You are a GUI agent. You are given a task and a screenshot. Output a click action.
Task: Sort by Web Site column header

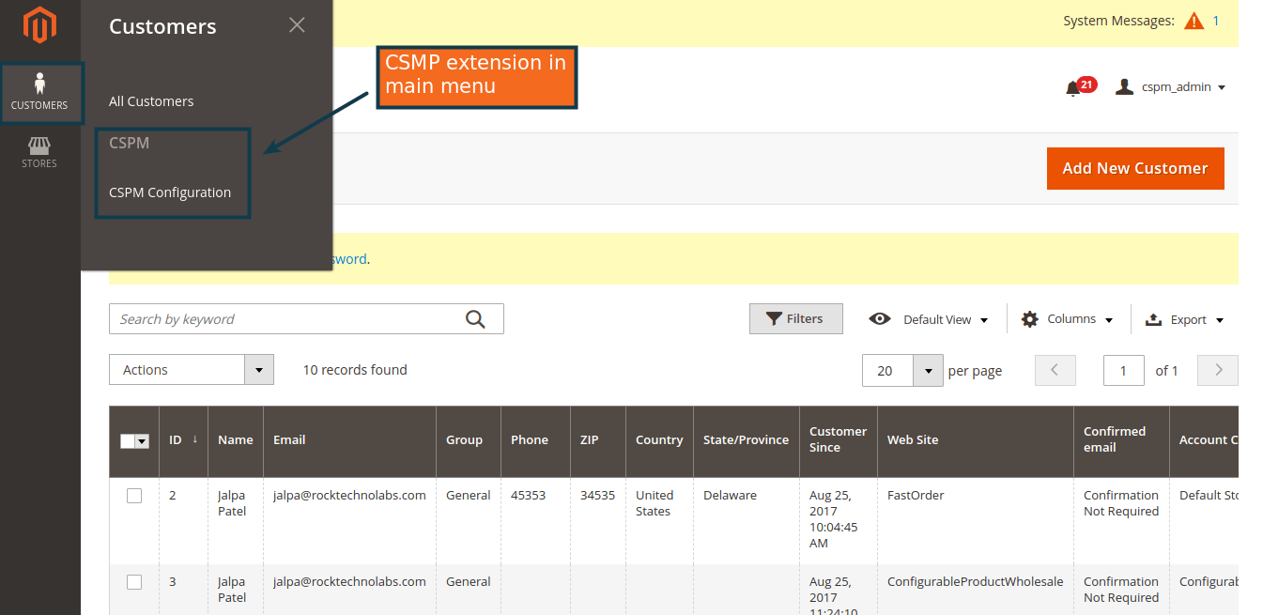(x=976, y=439)
